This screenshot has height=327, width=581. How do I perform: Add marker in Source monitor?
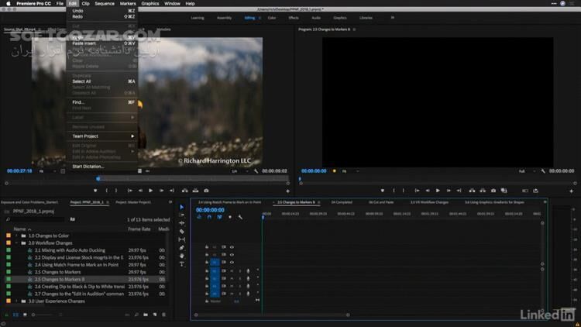[95, 191]
